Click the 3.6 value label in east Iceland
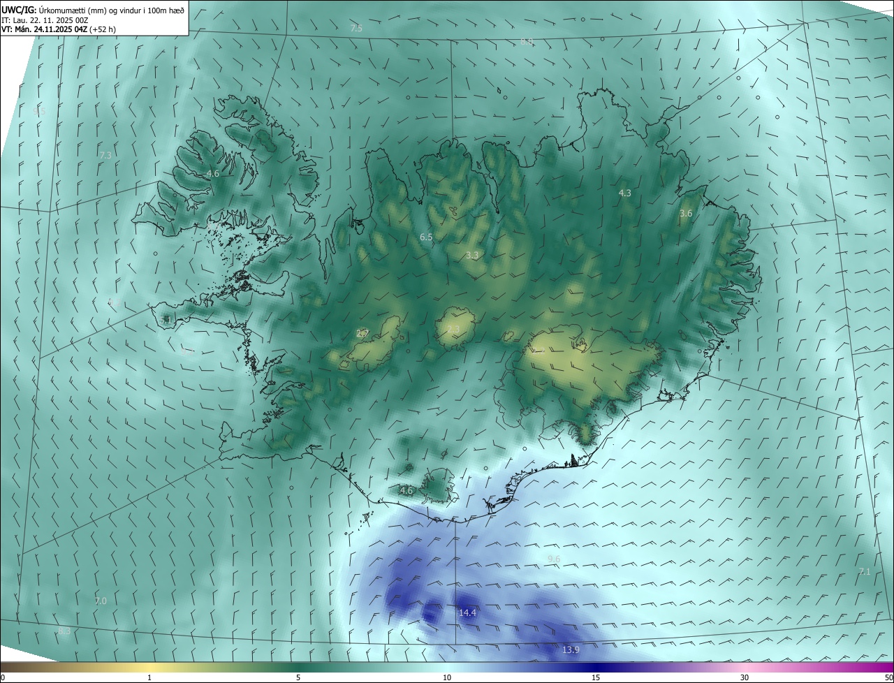894x683 pixels. (686, 213)
